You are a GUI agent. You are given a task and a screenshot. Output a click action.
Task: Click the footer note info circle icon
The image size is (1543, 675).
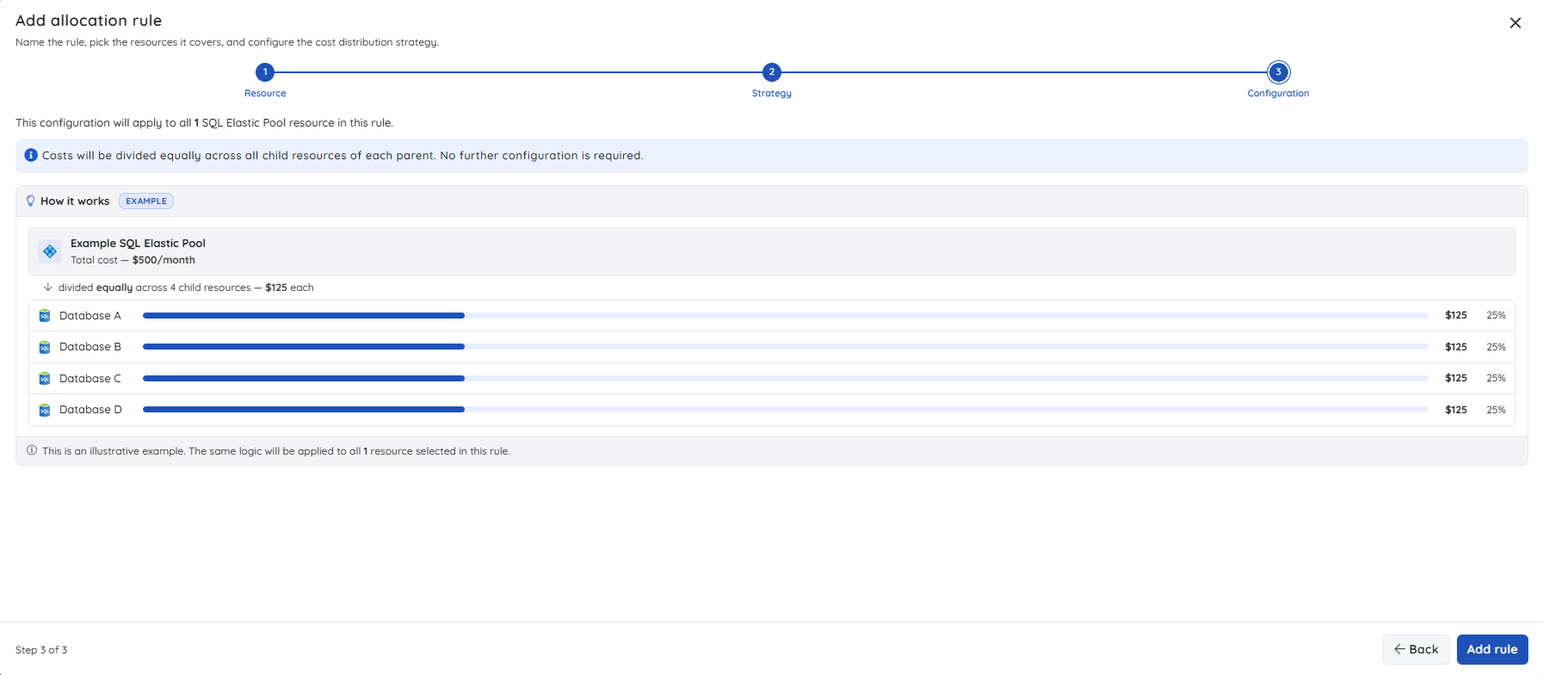[32, 450]
